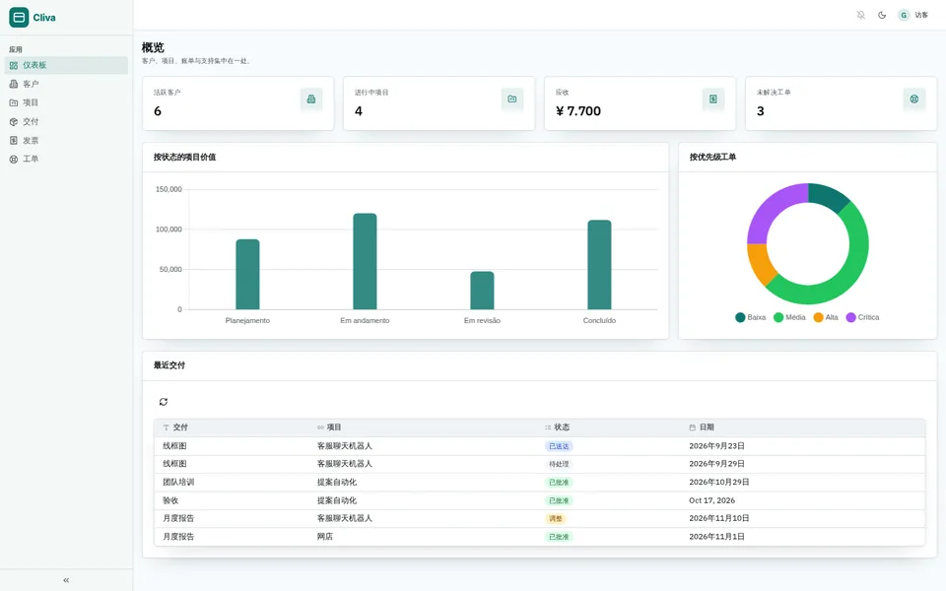The height and width of the screenshot is (591, 946).
Task: Click the Concluído bar
Action: (599, 265)
